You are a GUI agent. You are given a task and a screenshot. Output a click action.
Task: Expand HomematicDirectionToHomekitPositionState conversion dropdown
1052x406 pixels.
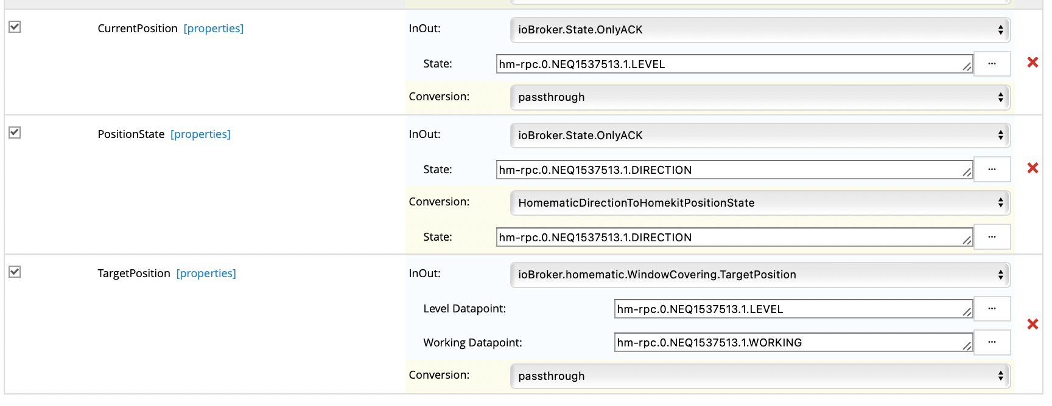coord(760,203)
